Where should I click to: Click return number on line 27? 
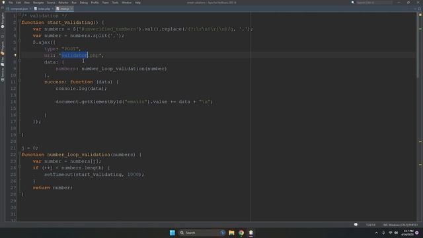click(53, 188)
